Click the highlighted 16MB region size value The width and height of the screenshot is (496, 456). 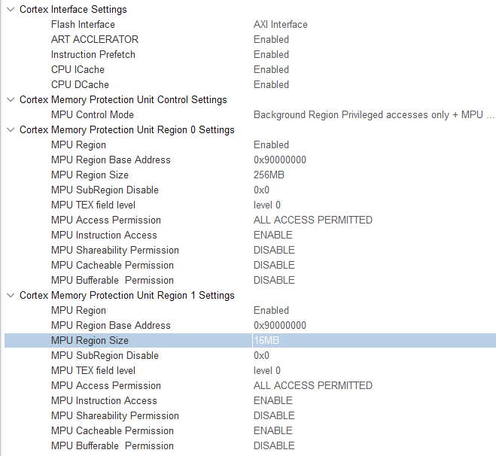tap(266, 340)
